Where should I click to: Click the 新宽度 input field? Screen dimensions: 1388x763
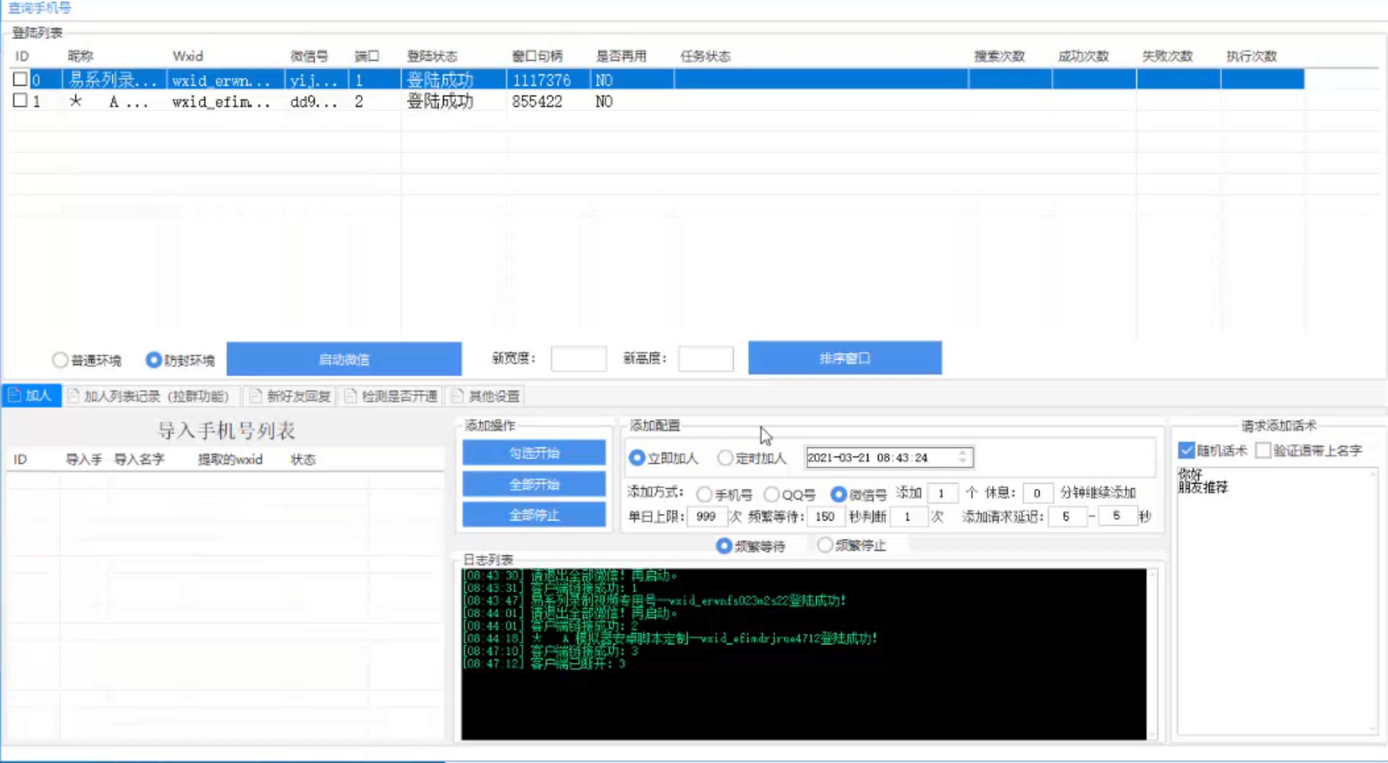coord(578,359)
